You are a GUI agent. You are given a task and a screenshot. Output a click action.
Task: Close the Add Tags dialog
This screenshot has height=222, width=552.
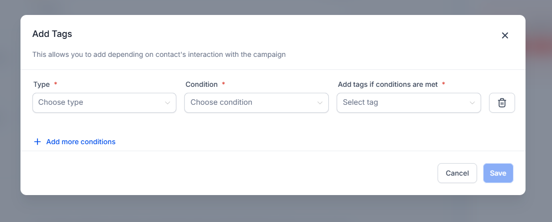coord(505,35)
